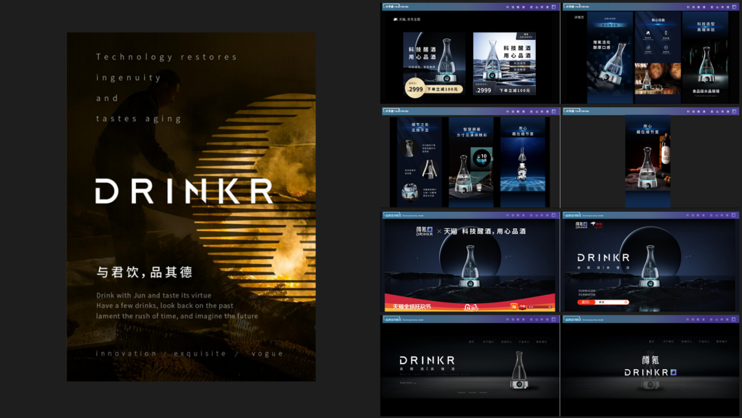Click the purple header icon of the 樽氪 website panel
Image resolution: width=742 pixels, height=418 pixels.
click(734, 319)
